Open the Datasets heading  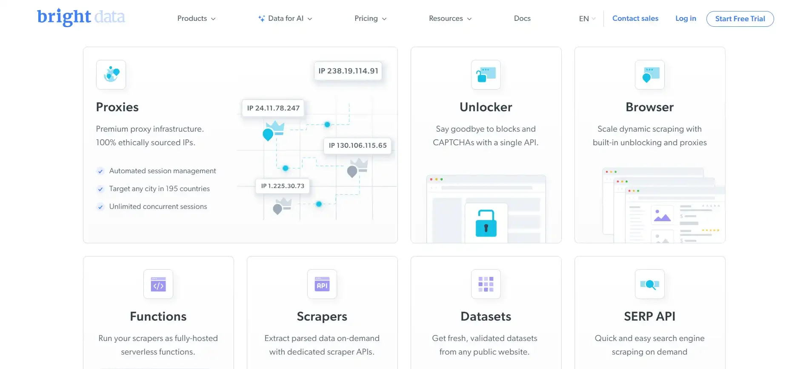click(x=486, y=316)
